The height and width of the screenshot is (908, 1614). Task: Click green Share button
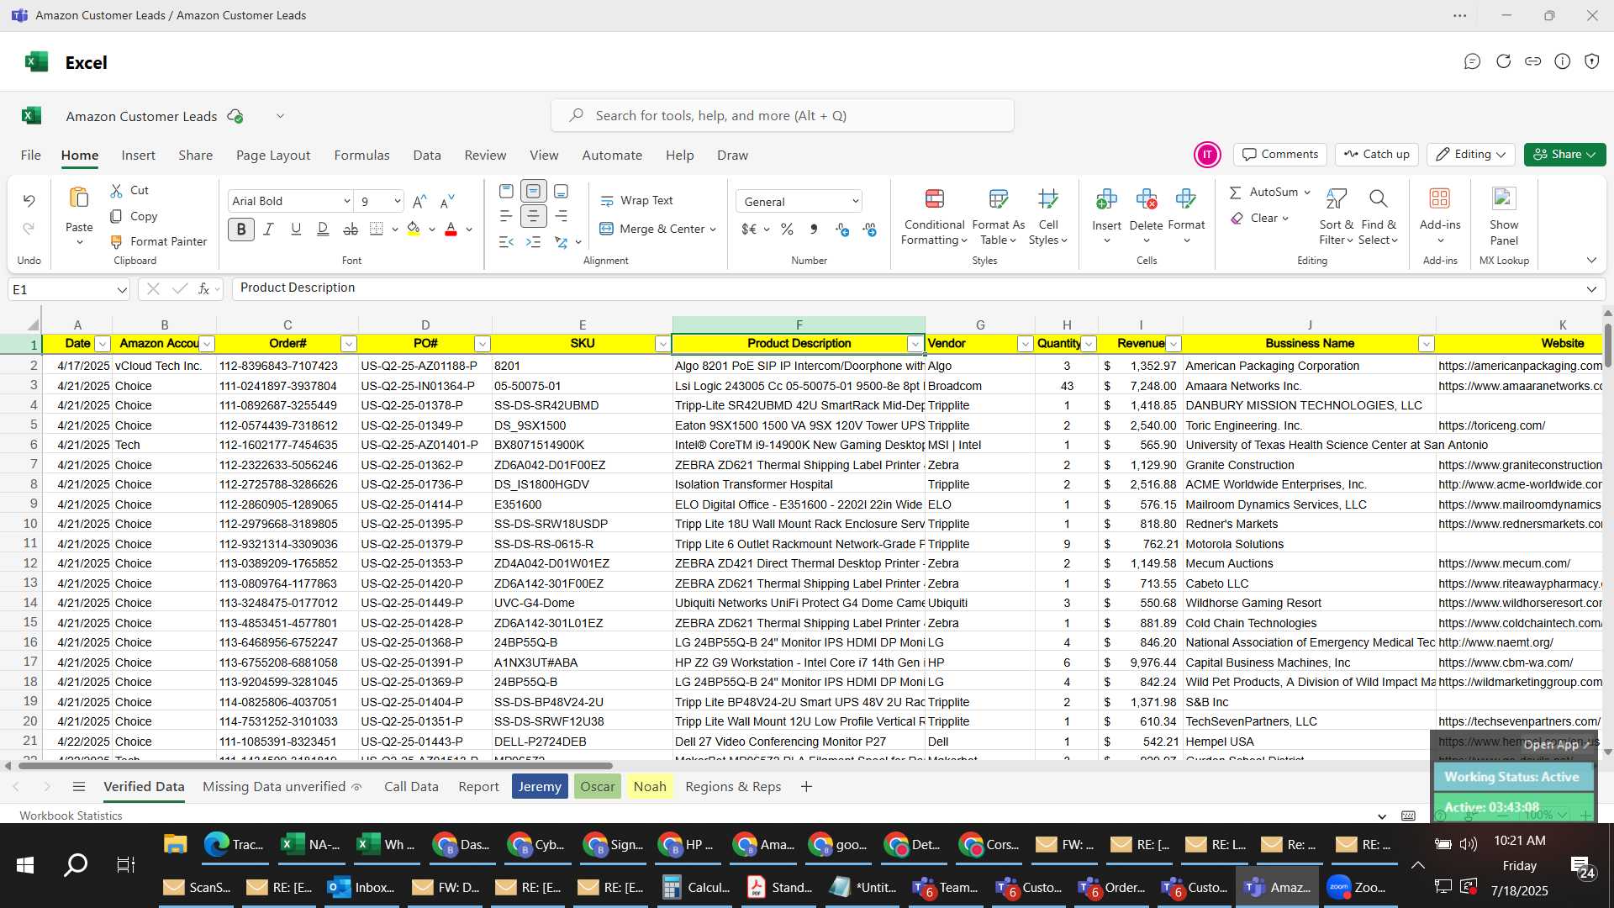(1564, 155)
